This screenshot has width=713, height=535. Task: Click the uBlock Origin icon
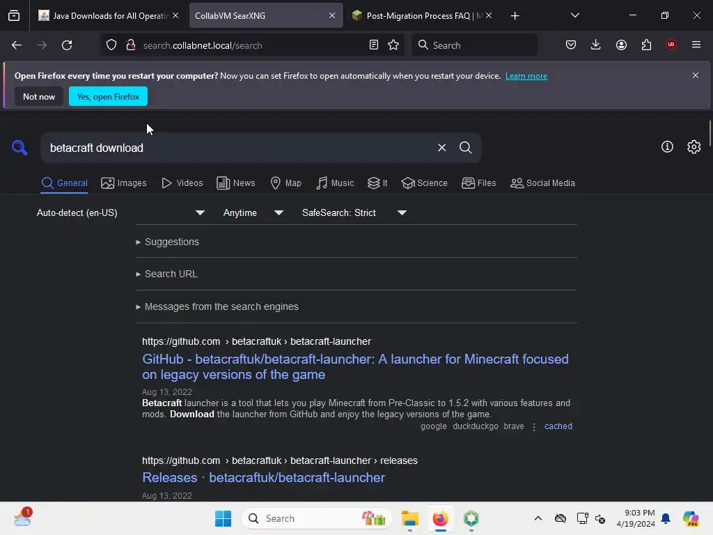click(x=671, y=45)
